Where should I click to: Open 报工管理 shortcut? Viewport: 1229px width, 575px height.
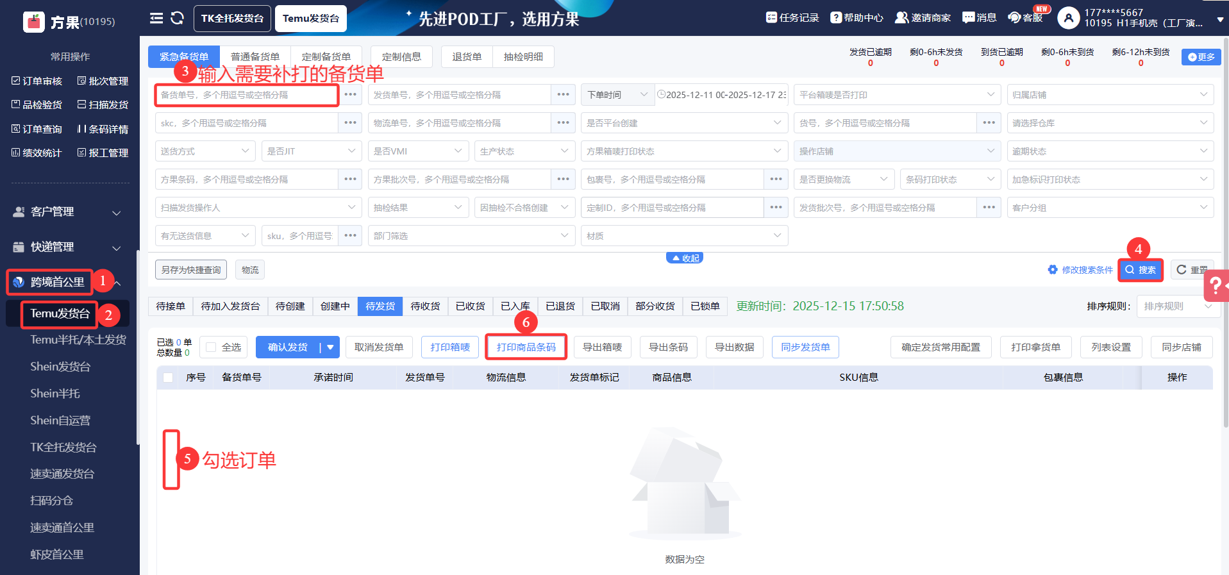103,153
